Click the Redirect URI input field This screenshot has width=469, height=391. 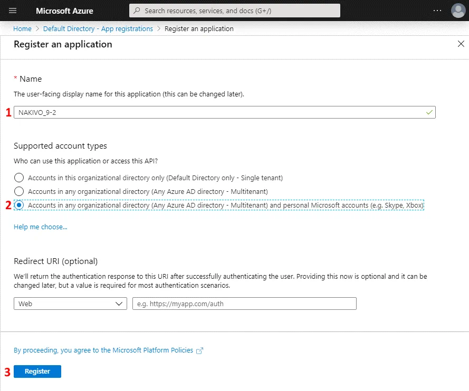click(x=244, y=304)
